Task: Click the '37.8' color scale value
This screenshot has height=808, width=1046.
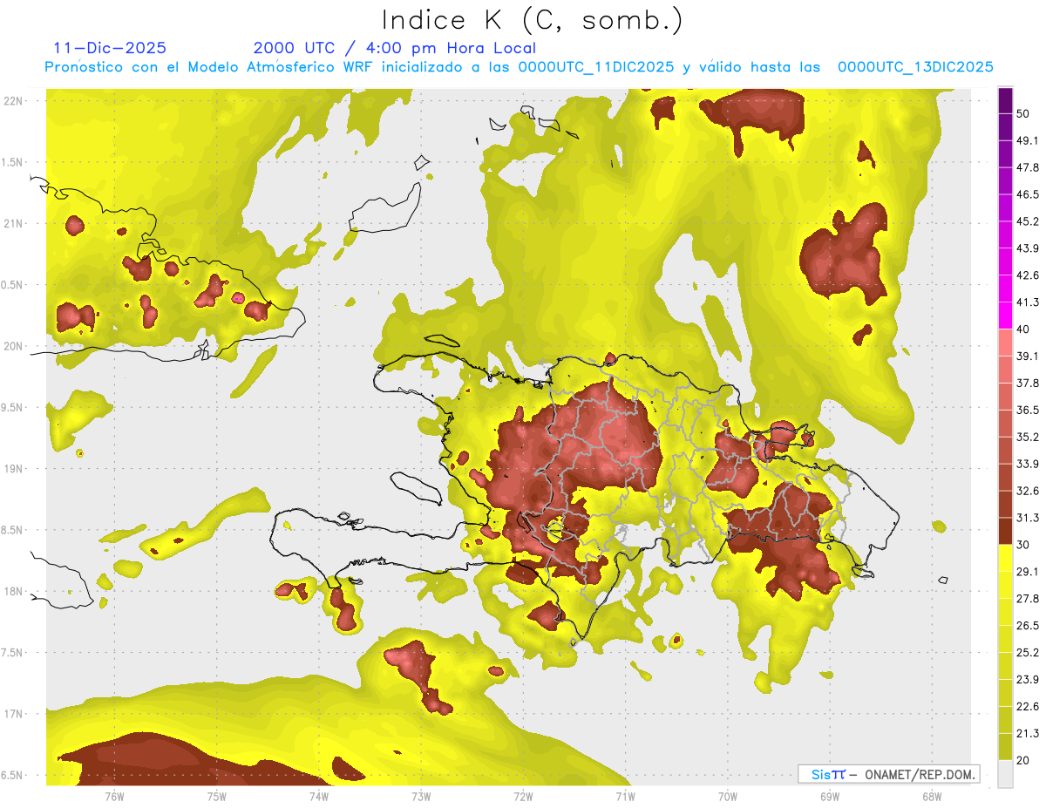Action: 1028,384
